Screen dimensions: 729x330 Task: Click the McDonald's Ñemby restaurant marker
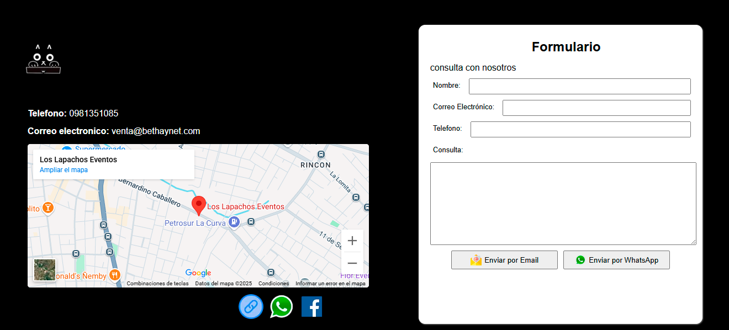point(115,275)
